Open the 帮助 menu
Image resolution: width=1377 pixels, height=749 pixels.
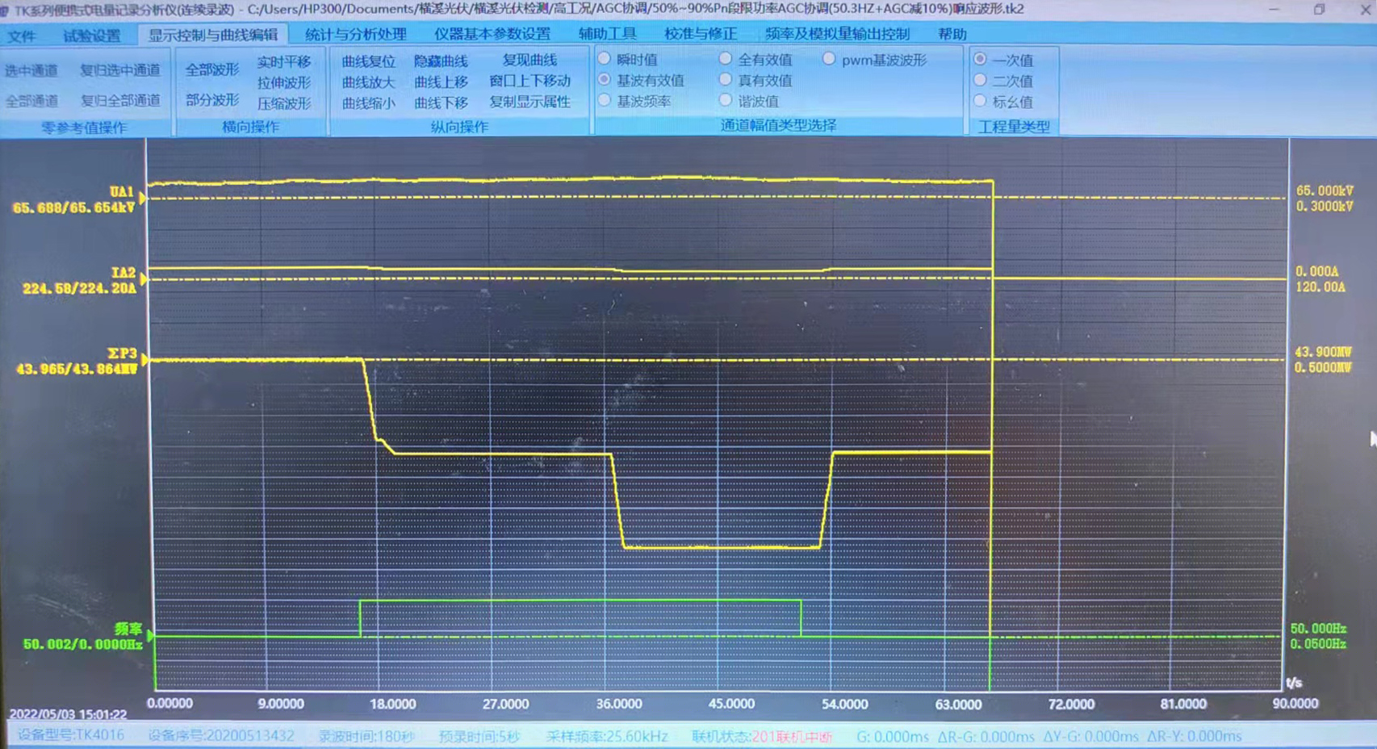952,34
